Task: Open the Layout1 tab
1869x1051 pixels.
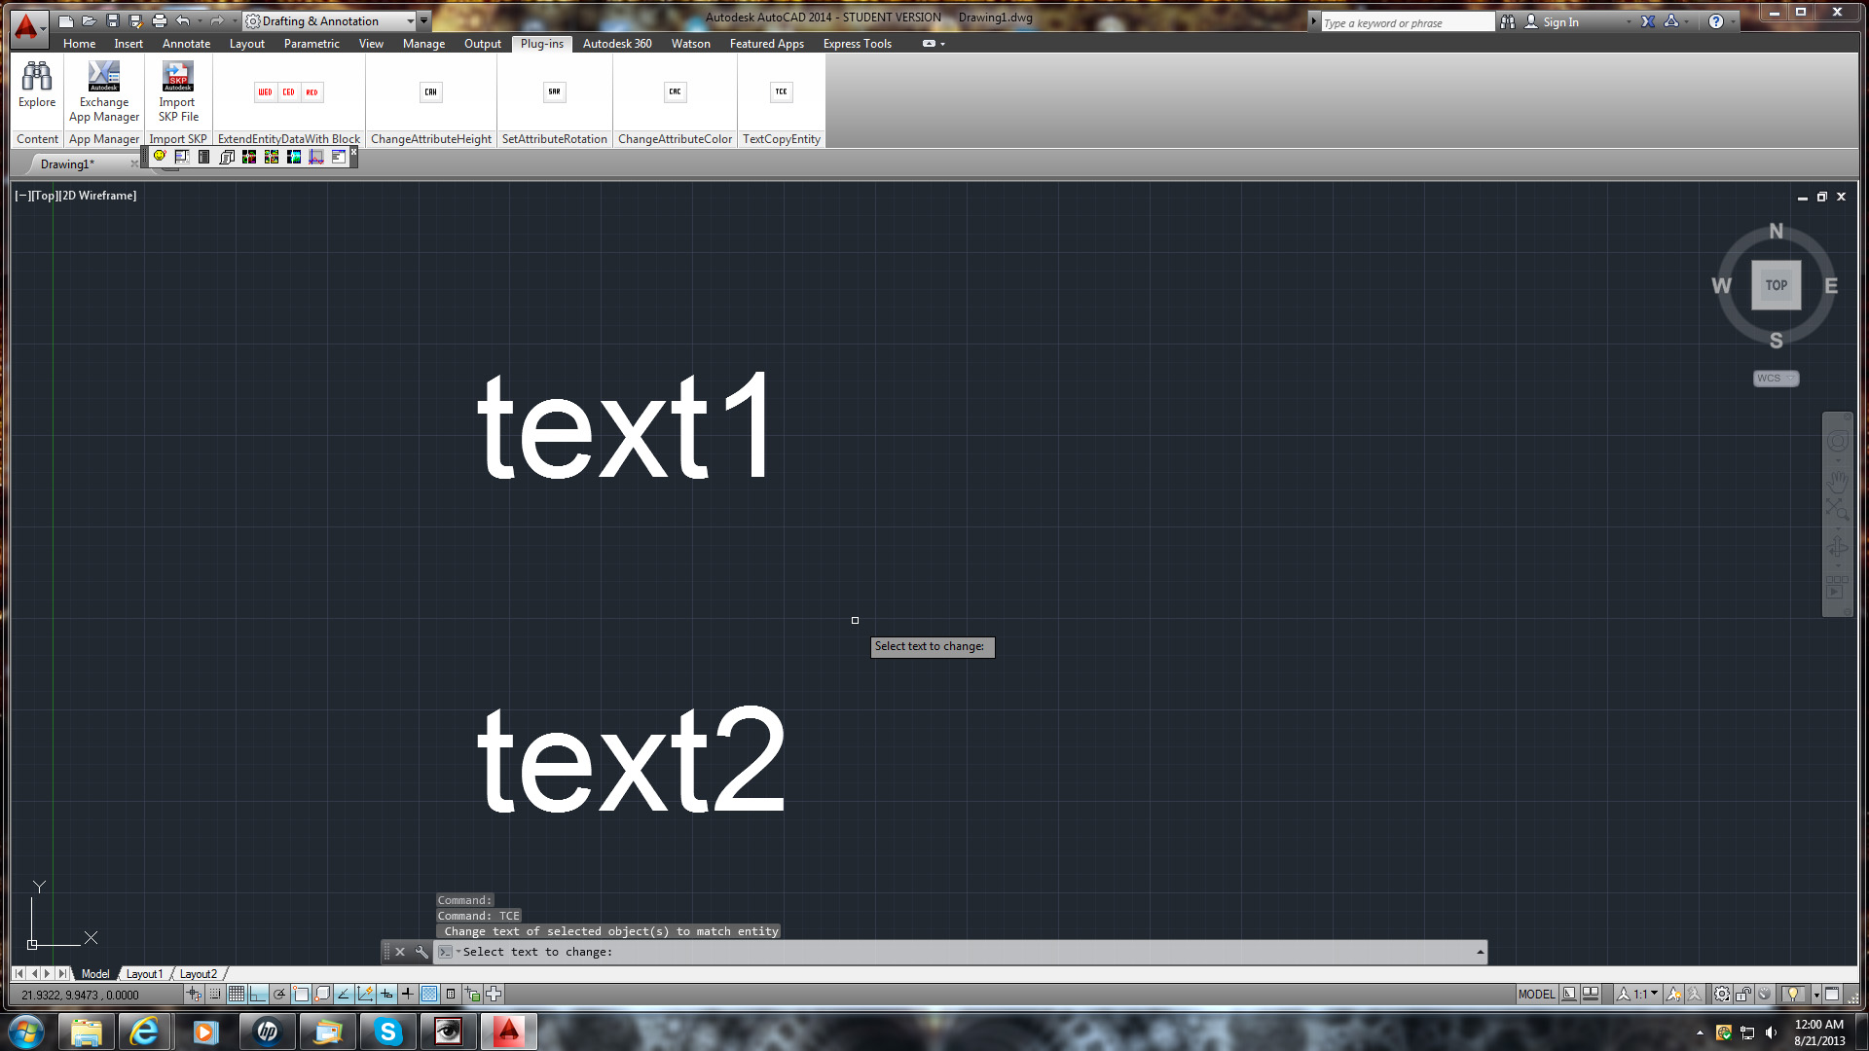Action: point(144,973)
